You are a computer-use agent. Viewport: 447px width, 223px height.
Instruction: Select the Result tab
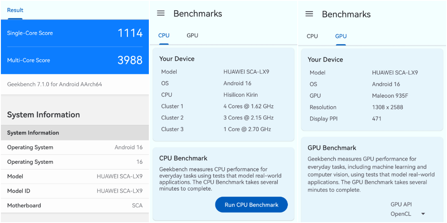pyautogui.click(x=15, y=10)
